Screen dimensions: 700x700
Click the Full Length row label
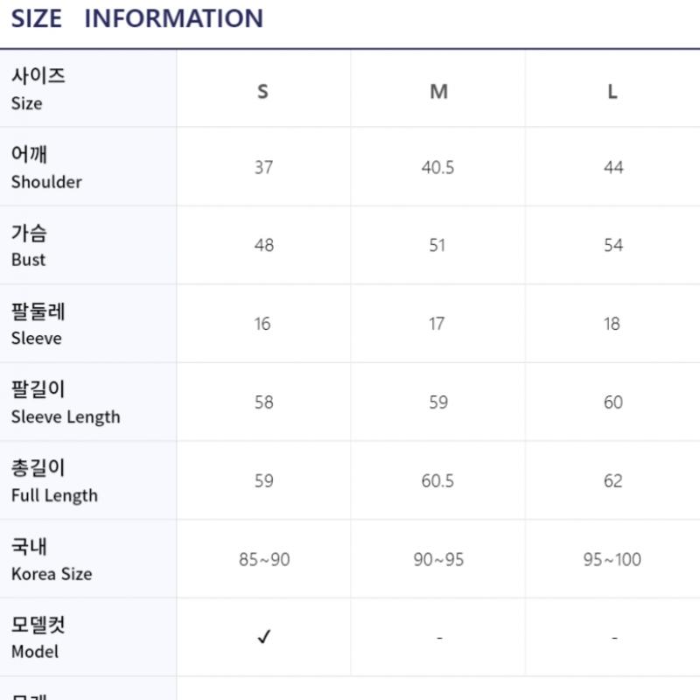pos(54,481)
